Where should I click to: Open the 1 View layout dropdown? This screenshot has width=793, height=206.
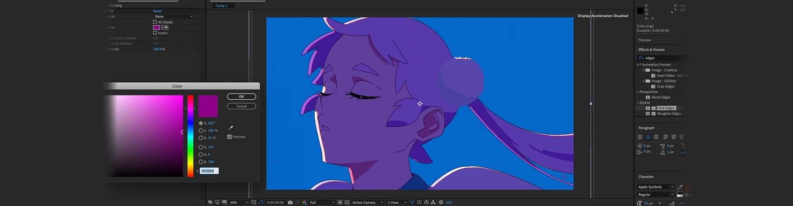(397, 202)
